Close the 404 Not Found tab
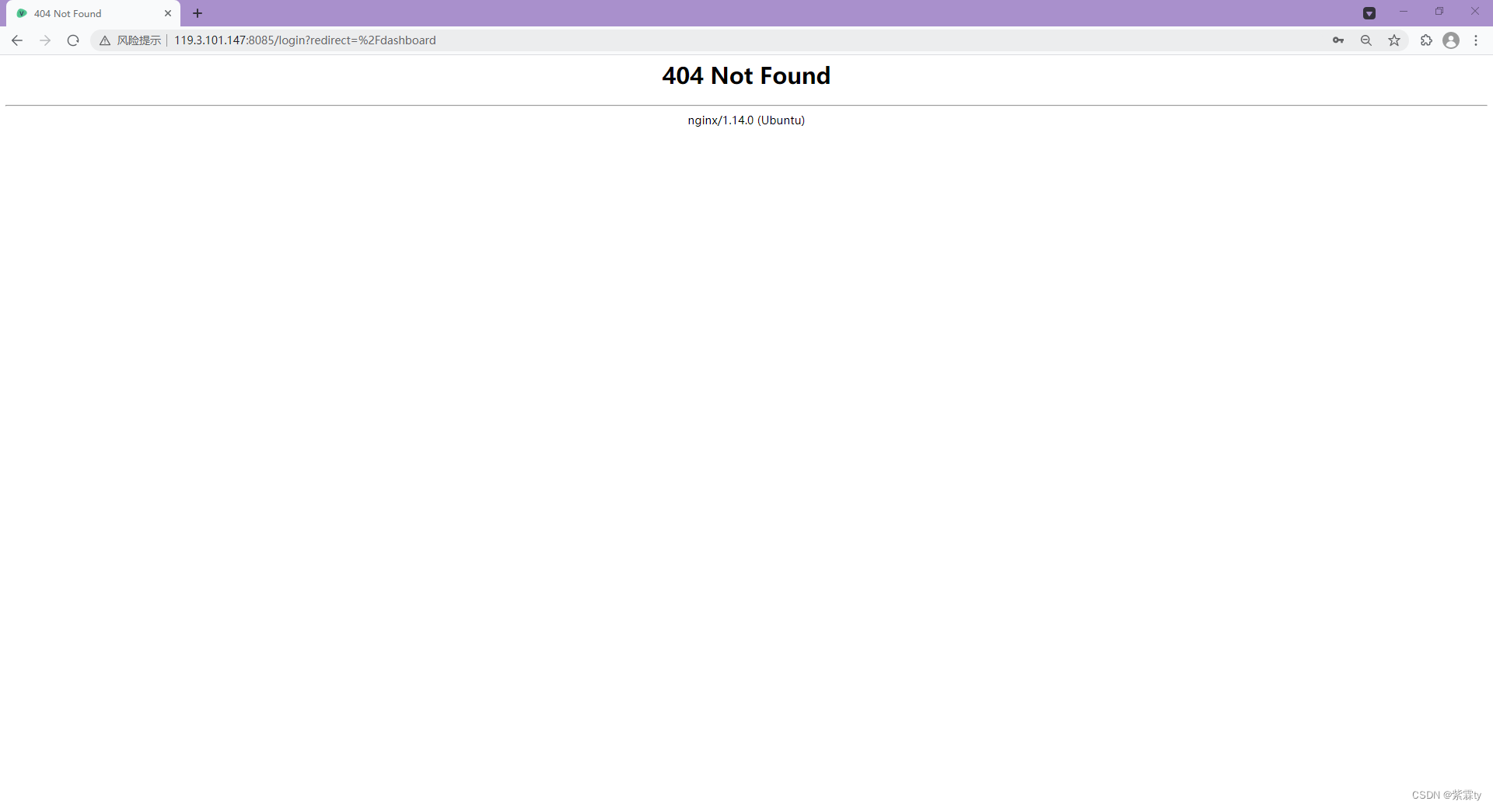The height and width of the screenshot is (808, 1493). click(x=168, y=14)
